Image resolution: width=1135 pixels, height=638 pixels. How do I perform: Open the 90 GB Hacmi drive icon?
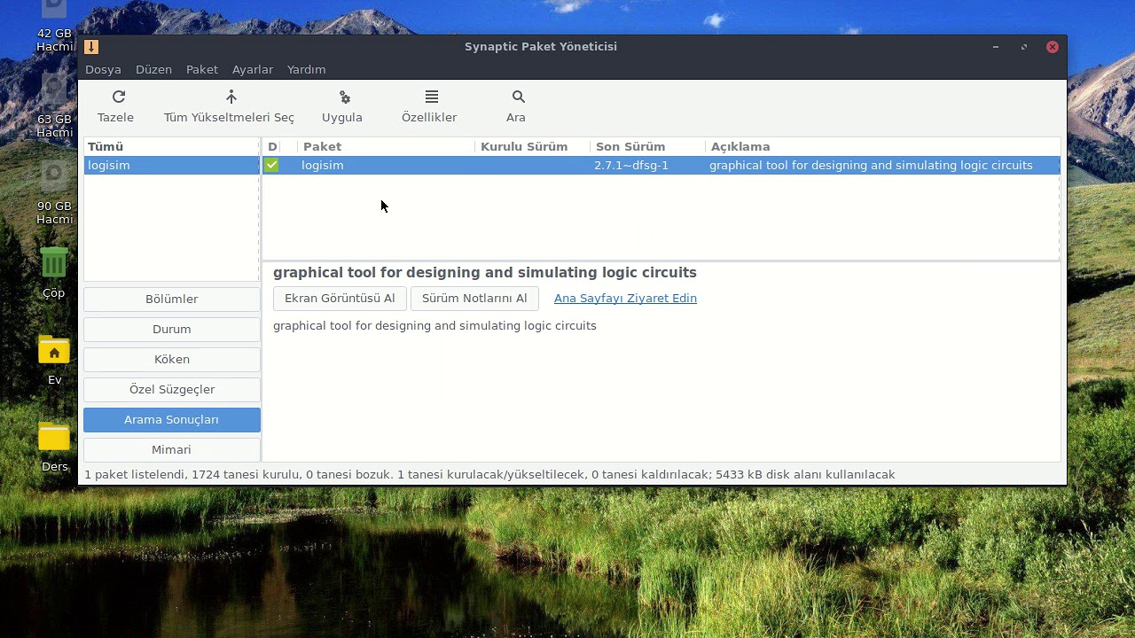(x=54, y=175)
